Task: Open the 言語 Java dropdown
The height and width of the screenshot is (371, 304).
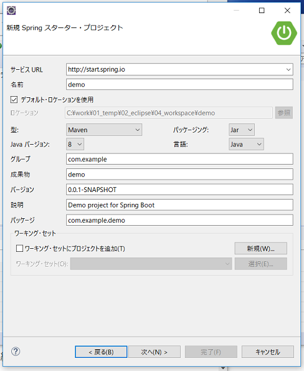Action: coord(246,144)
